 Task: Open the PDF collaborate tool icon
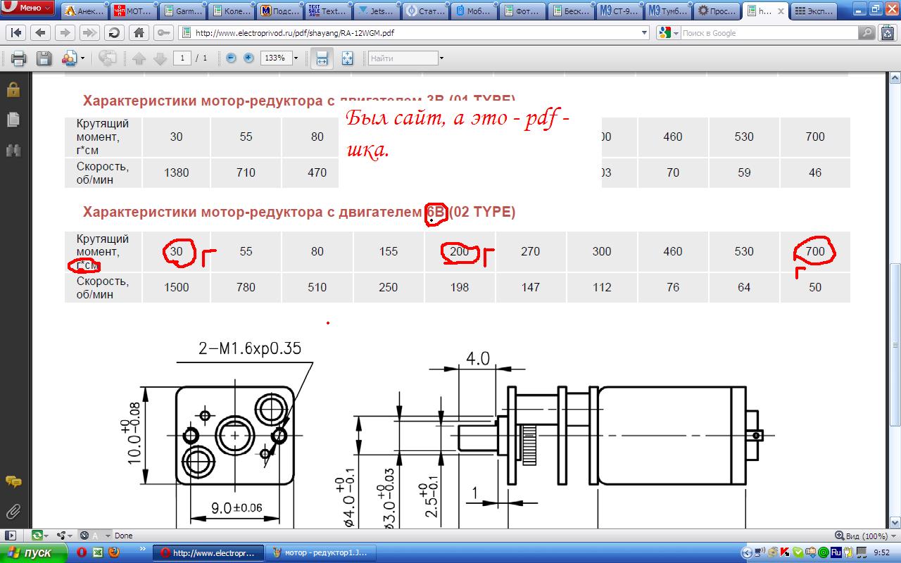(69, 58)
